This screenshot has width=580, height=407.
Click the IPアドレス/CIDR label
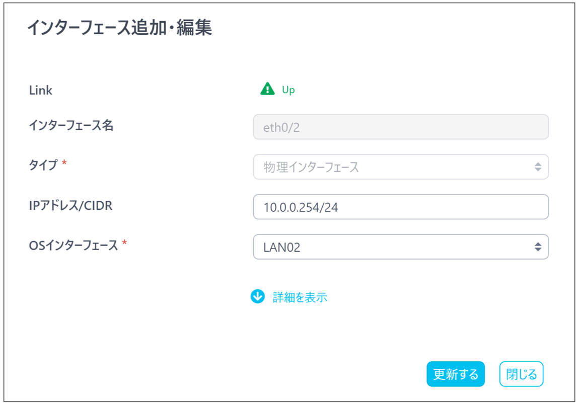[x=70, y=206]
